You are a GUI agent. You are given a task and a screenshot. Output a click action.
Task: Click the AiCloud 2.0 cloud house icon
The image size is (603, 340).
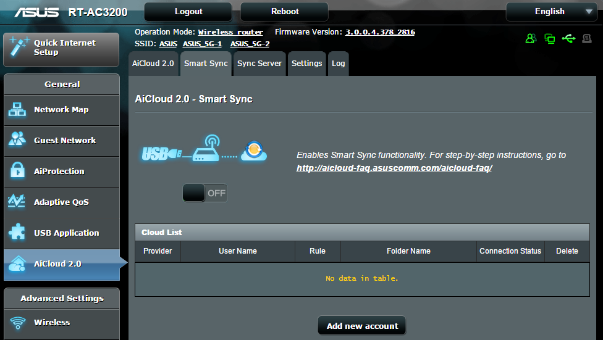point(17,264)
